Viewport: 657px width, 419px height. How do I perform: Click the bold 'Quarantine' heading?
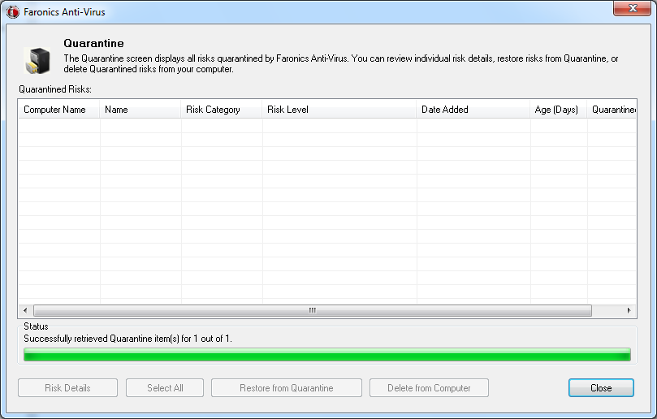click(x=94, y=43)
